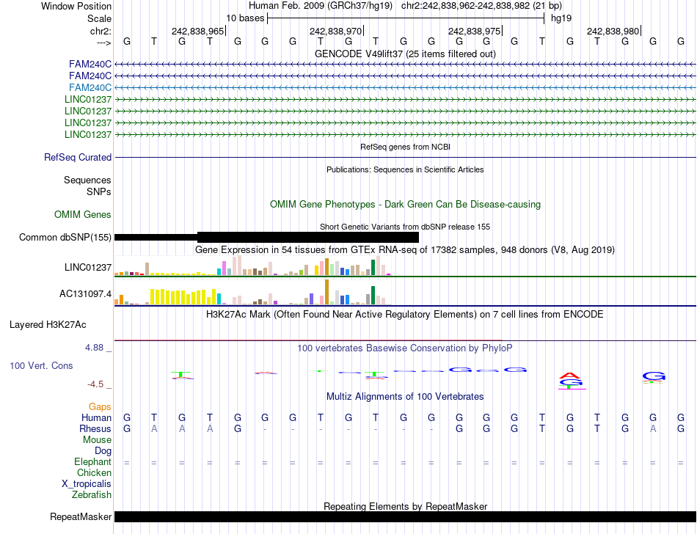Open the H3K27Ac Mark ENCODE track title
697x534 pixels.
pyautogui.click(x=405, y=315)
